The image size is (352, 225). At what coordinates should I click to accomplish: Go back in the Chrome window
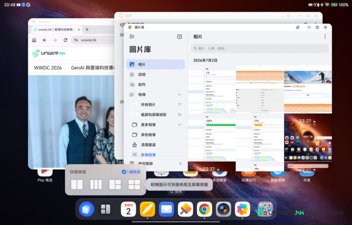point(45,40)
